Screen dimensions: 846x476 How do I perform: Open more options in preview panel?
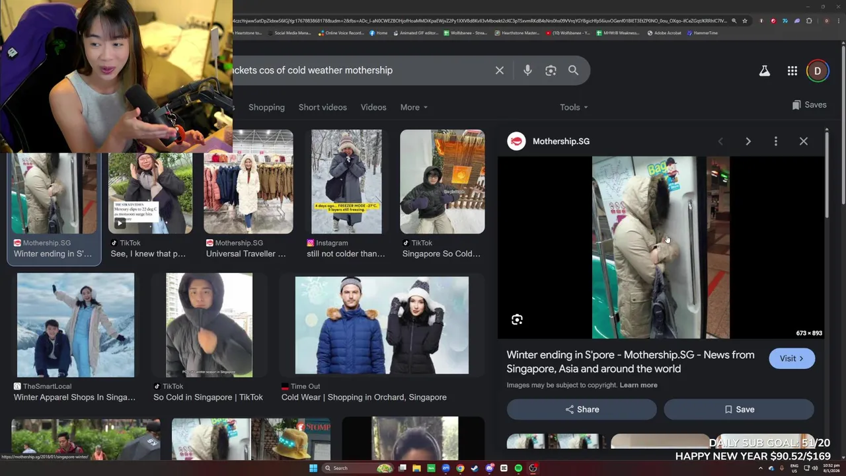point(776,141)
